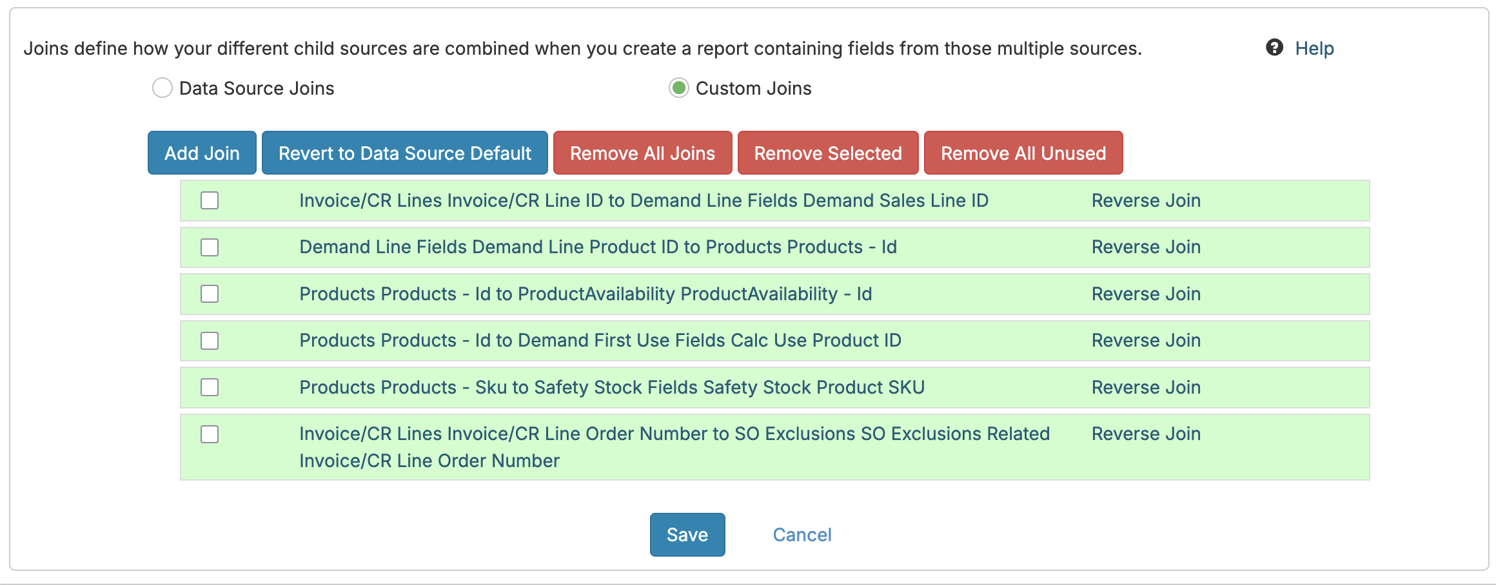This screenshot has width=1496, height=585.
Task: Click the Cancel link
Action: tap(802, 535)
